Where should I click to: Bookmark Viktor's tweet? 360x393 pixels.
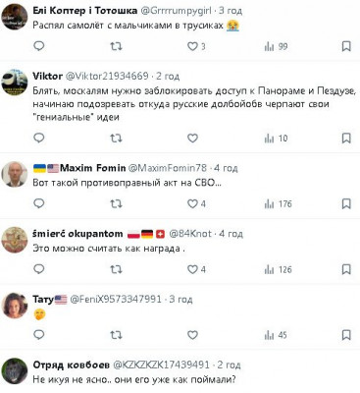(346, 139)
